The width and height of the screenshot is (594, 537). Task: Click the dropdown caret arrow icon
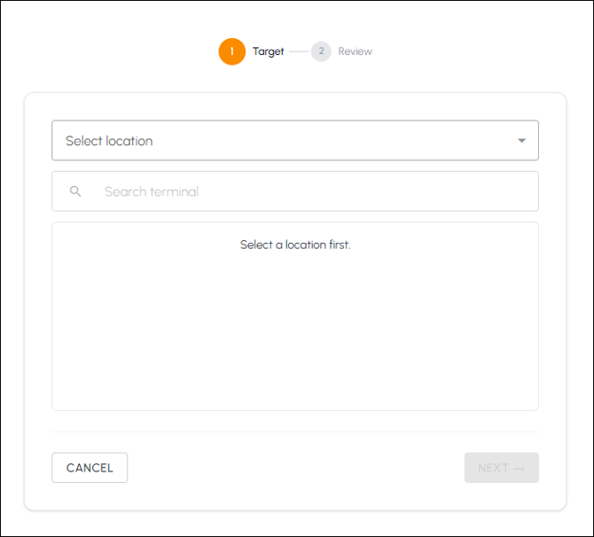tap(521, 141)
